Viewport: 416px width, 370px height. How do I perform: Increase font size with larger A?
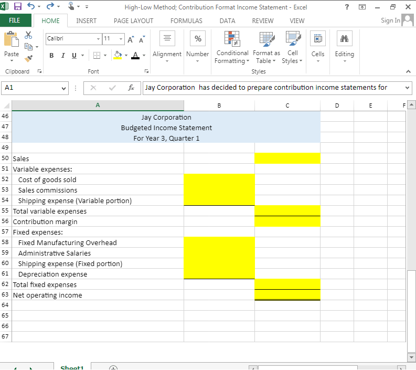[x=131, y=39]
